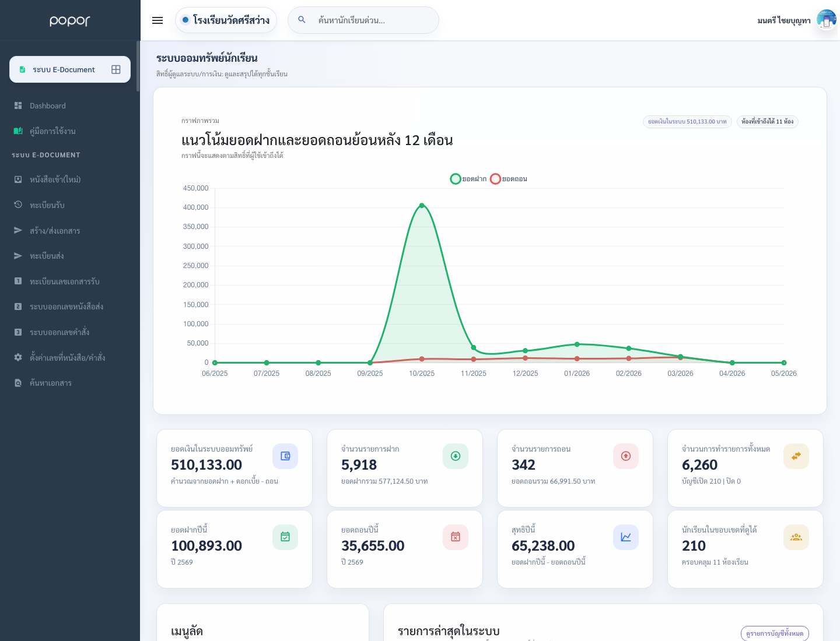The image size is (840, 641).
Task: Click the ทะเบียนส่ง arrow icon
Action: coord(18,256)
